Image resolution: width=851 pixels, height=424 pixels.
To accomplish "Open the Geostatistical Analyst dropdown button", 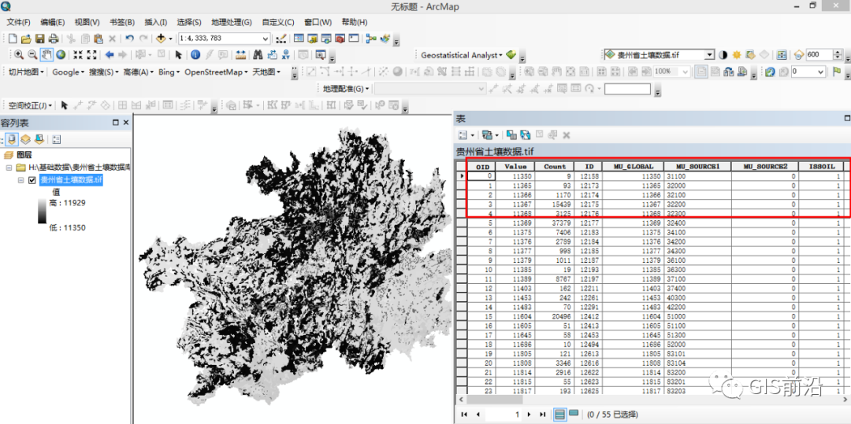I will pos(462,55).
